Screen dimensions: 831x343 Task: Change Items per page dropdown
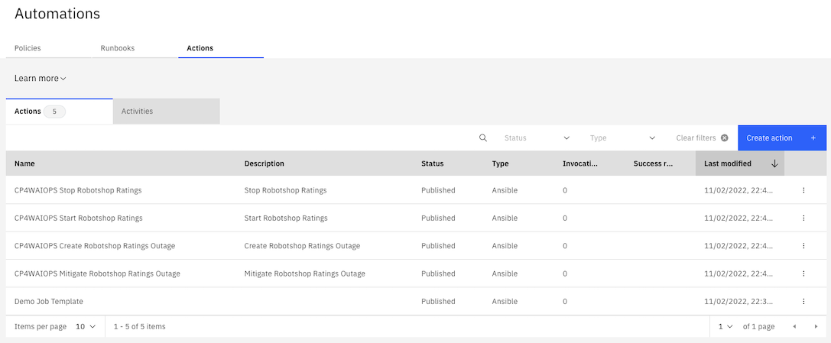pyautogui.click(x=85, y=327)
